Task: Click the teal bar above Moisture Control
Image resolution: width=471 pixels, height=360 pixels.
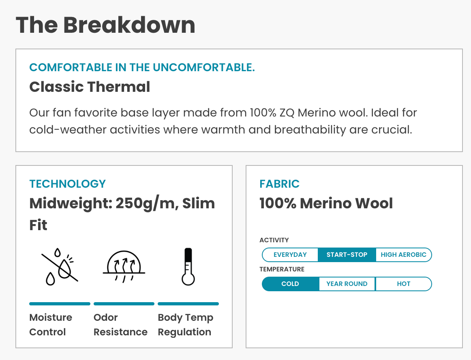Action: click(60, 304)
